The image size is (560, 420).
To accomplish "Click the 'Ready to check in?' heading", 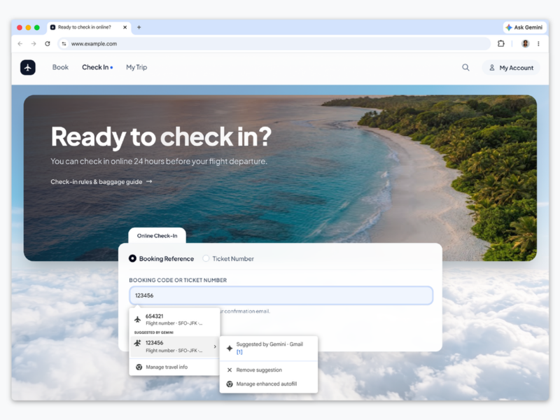I will point(161,136).
